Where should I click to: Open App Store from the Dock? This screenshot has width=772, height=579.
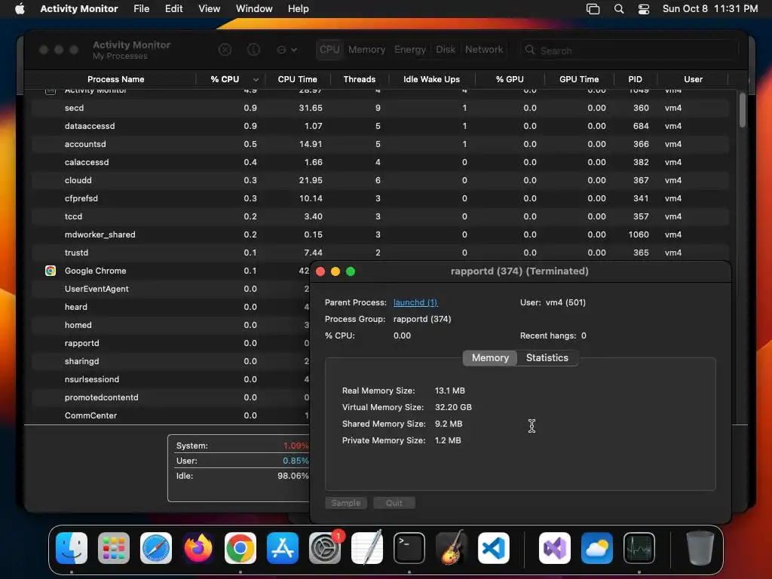283,548
